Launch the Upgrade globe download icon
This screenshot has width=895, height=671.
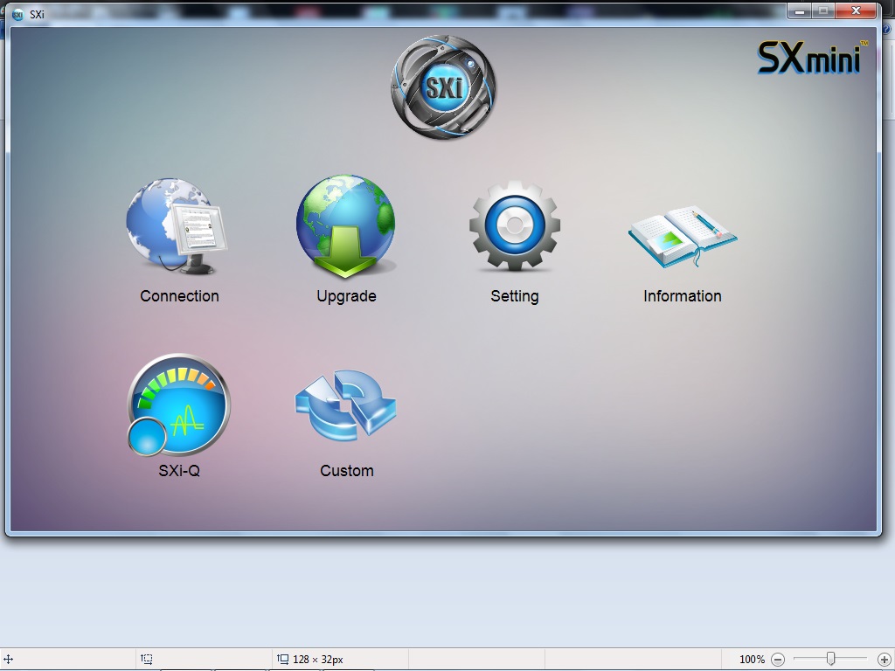[345, 226]
